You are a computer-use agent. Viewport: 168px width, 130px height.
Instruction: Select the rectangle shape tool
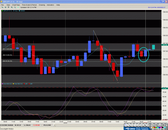(x=132, y=125)
